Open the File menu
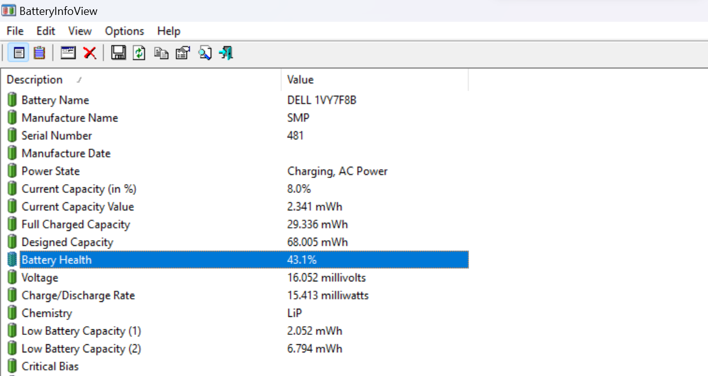The height and width of the screenshot is (376, 708). [x=15, y=31]
